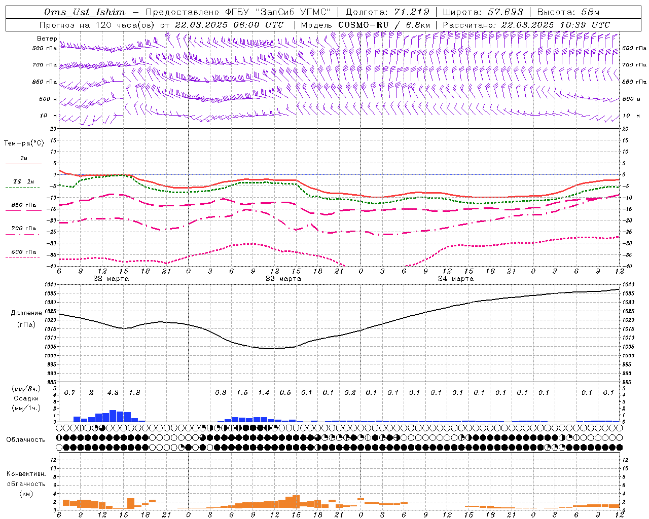Click the 0.5 precipitation total value
649x519 pixels.
pos(285,393)
